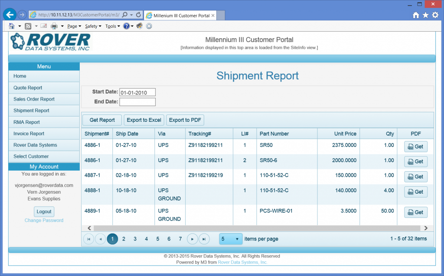Click the blue Help question mark icon
Screen dimensions: 444x276
(x=127, y=26)
